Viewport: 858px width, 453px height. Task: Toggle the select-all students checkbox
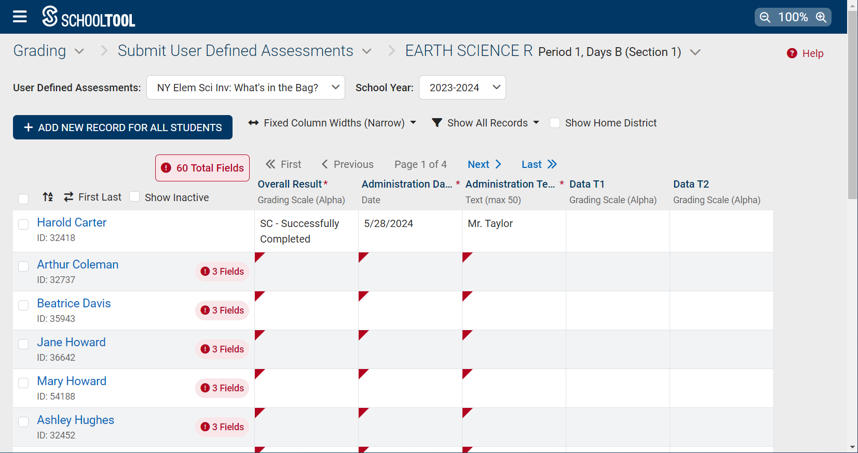(x=23, y=199)
